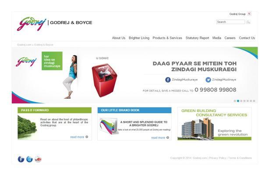272x181 pixels.
Task: Click the GODREJ & BOYCE title text
Action: pos(71,23)
